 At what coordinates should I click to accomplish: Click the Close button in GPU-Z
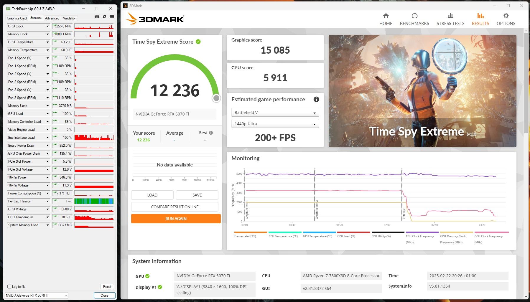coord(104,295)
